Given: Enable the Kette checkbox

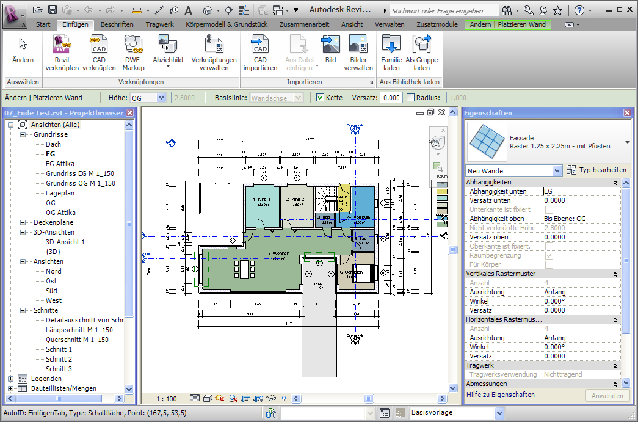Looking at the screenshot, I should pyautogui.click(x=319, y=97).
